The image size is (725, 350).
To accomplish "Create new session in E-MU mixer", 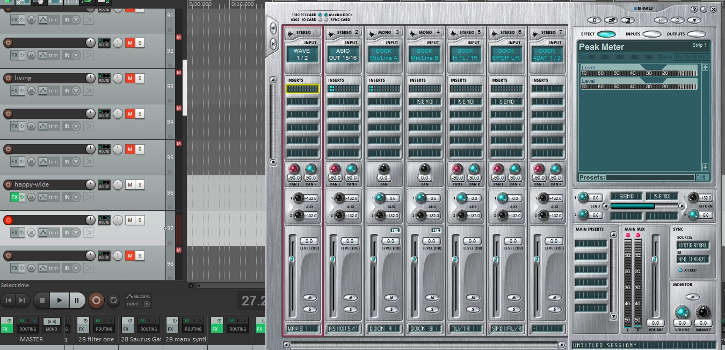I will pyautogui.click(x=594, y=20).
